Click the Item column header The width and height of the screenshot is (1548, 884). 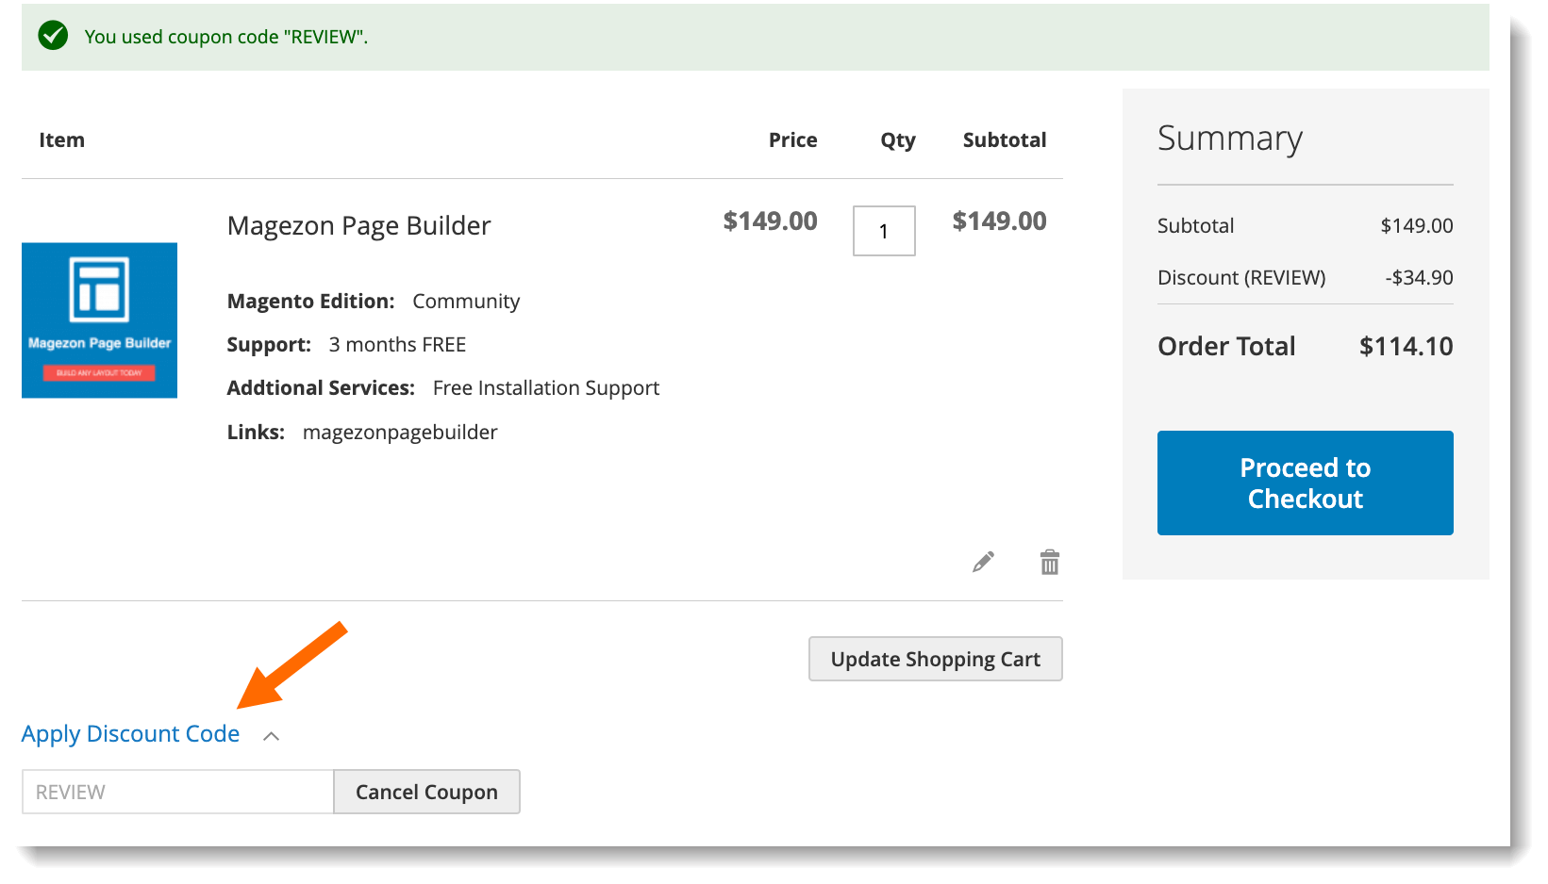61,139
